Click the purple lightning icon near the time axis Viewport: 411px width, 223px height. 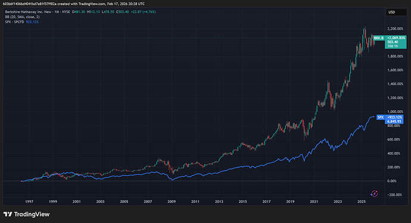click(374, 194)
